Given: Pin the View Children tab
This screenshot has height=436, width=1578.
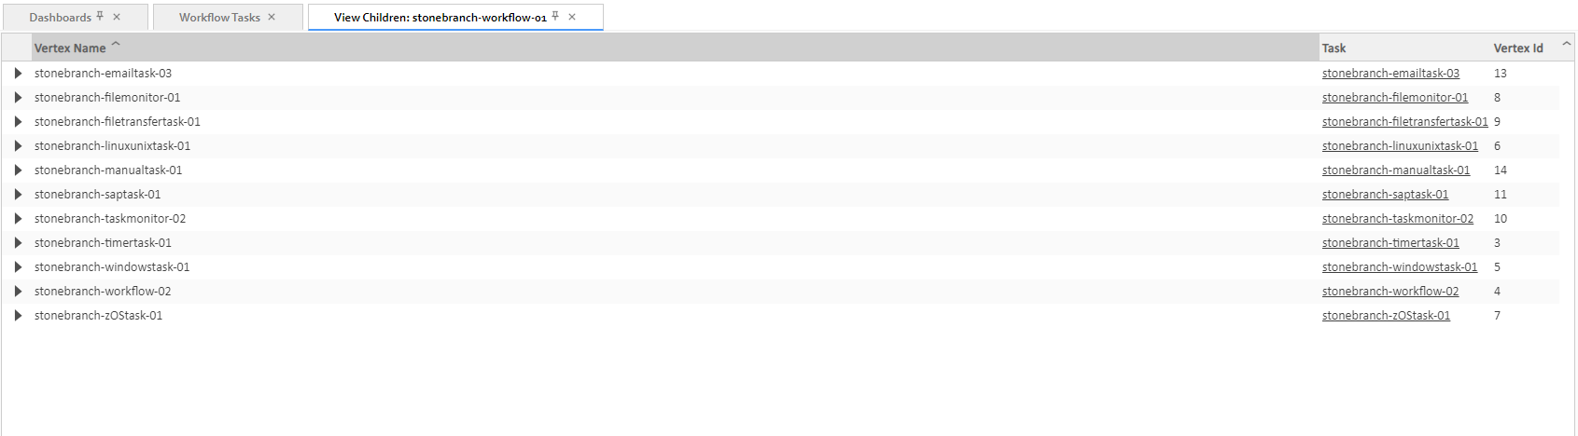Looking at the screenshot, I should point(555,17).
